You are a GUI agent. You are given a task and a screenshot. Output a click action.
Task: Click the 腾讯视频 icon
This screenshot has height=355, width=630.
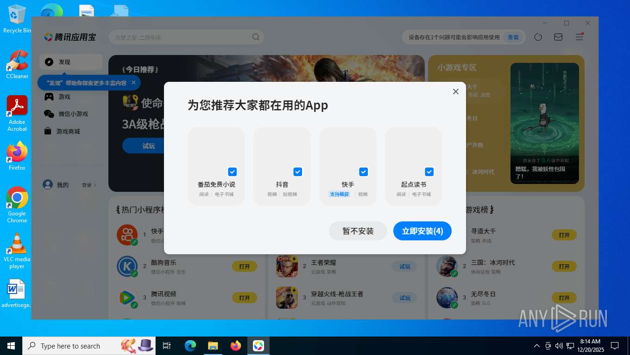[127, 298]
